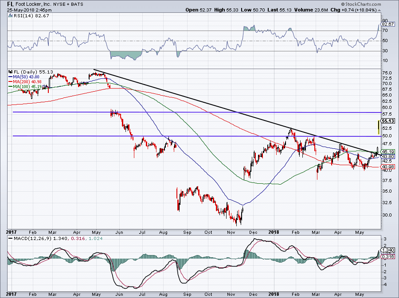The height and width of the screenshot is (298, 399).
Task: Click the 70 level label on RSI axis
Action: pyautogui.click(x=385, y=31)
